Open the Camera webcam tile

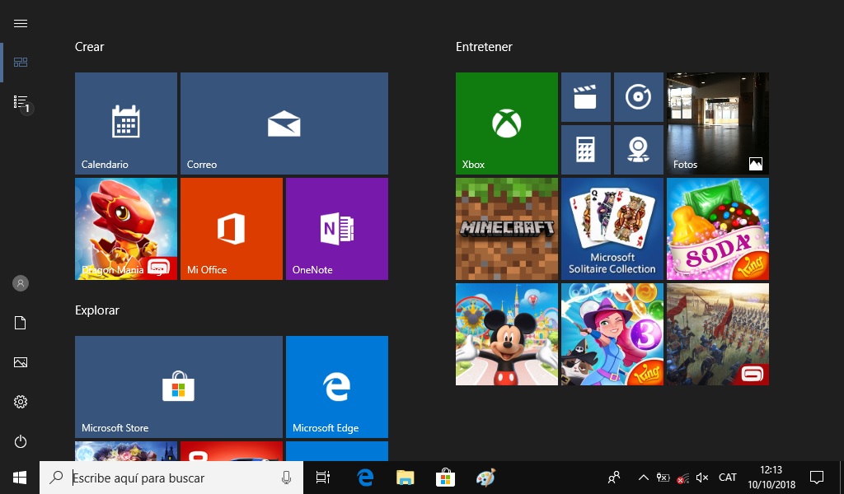tap(639, 150)
